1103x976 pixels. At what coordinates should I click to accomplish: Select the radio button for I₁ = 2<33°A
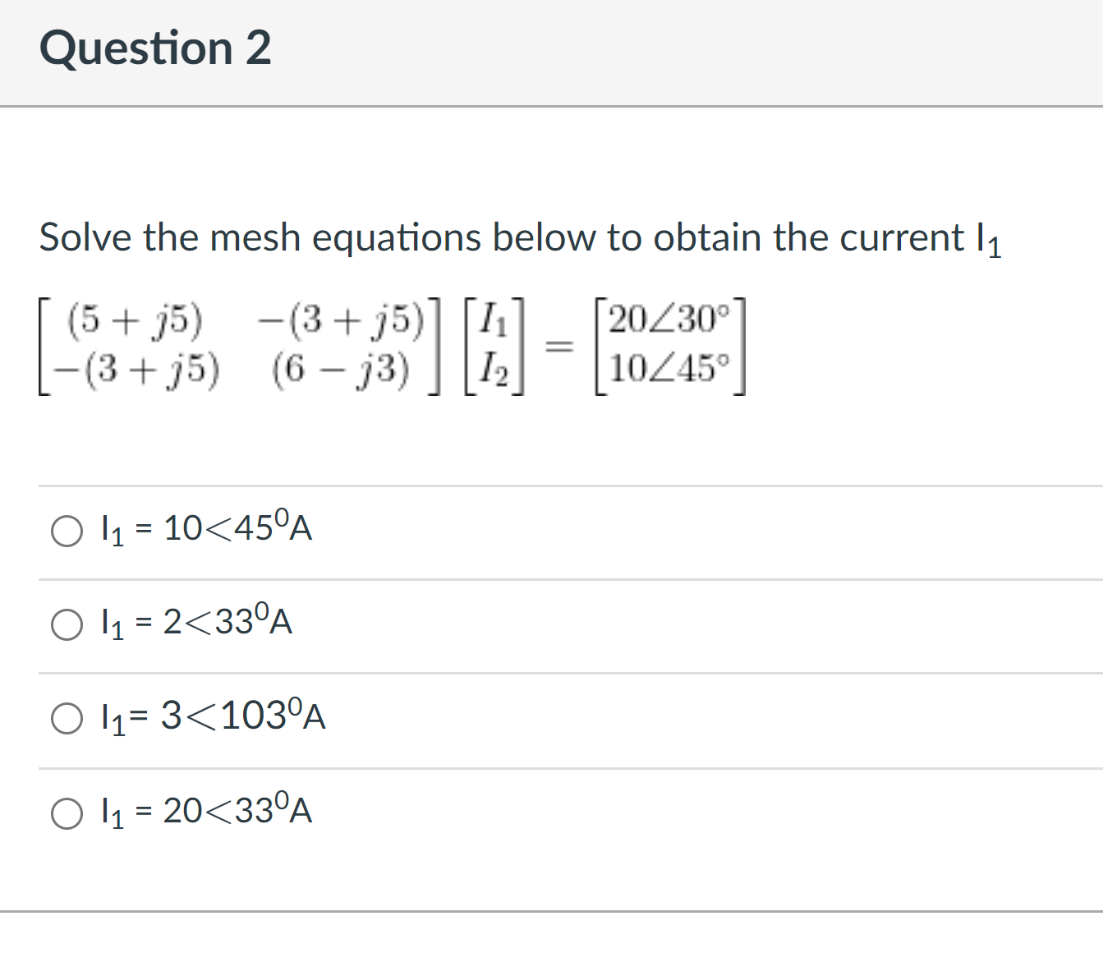[67, 624]
